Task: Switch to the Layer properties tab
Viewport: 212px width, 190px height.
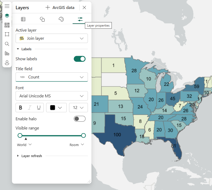Action: [80, 19]
